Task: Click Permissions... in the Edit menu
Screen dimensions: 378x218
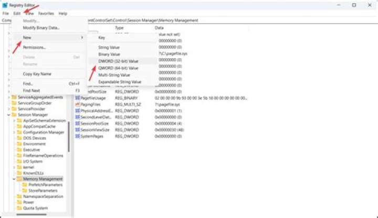Action: point(35,47)
